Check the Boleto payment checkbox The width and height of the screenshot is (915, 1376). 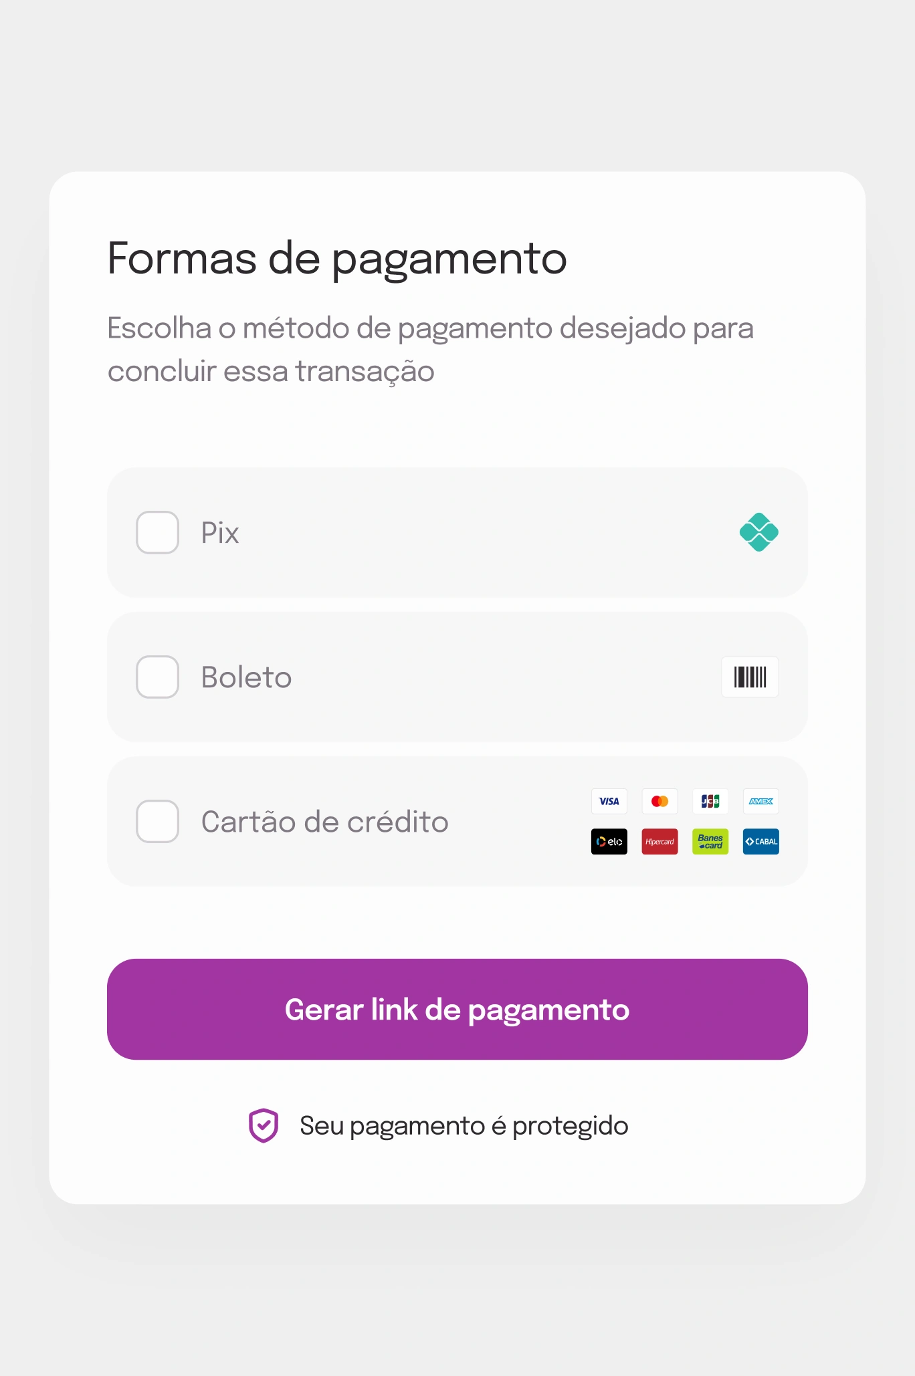coord(157,677)
